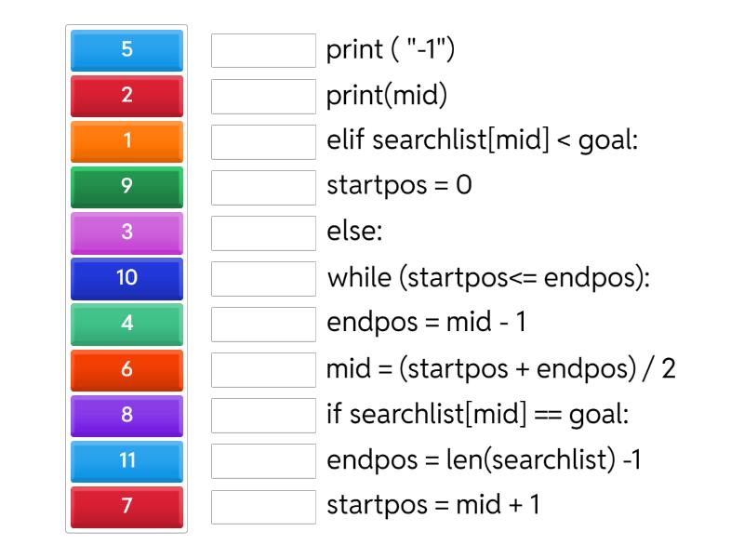The image size is (744, 558).
Task: Select the red tile numbered 7
Action: pyautogui.click(x=126, y=506)
